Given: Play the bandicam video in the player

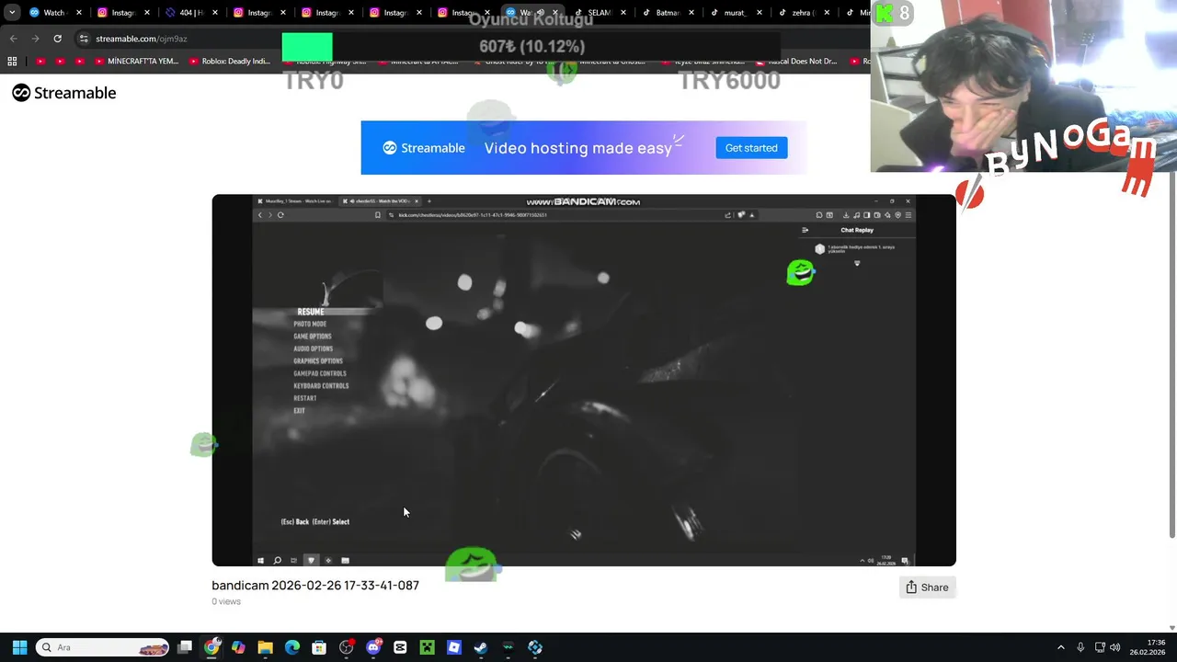Looking at the screenshot, I should tap(584, 380).
